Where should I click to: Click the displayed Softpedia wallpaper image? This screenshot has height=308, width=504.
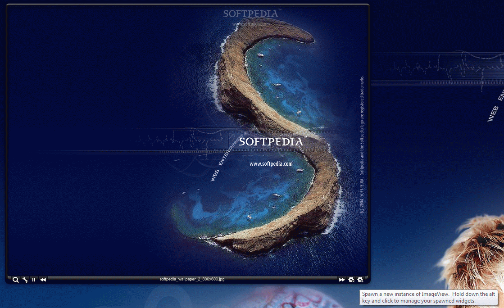(x=188, y=140)
